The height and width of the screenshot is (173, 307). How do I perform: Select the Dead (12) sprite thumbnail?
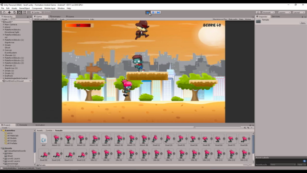click(x=81, y=154)
